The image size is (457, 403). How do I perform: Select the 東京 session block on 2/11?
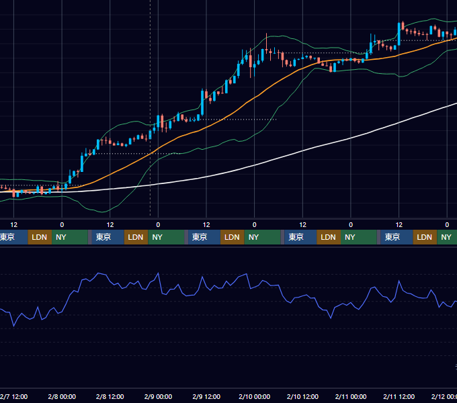[397, 237]
